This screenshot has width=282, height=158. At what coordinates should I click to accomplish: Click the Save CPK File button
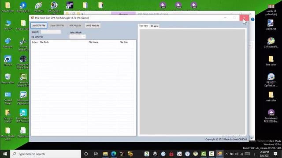click(x=57, y=25)
